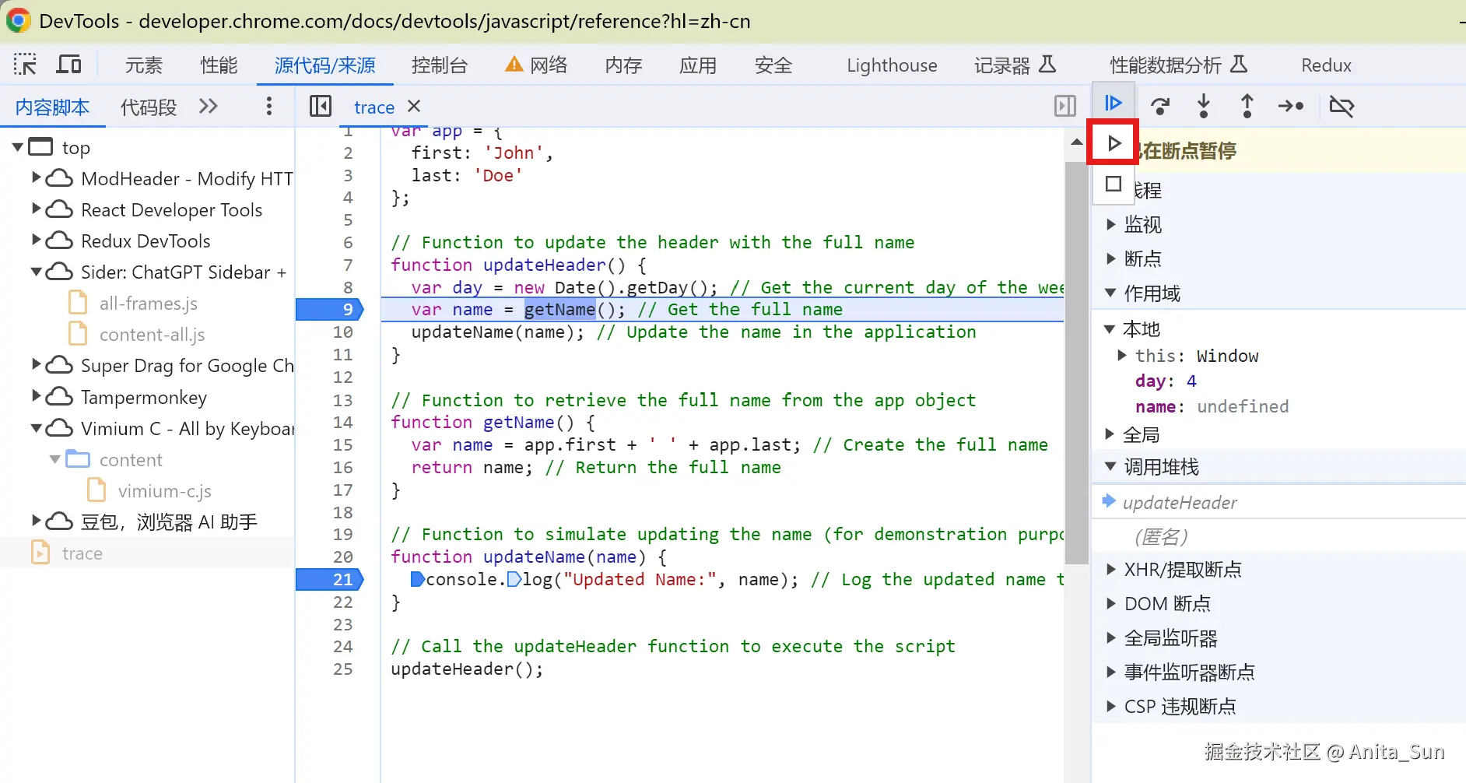Click the Recorder tab's flask icon

click(1048, 65)
